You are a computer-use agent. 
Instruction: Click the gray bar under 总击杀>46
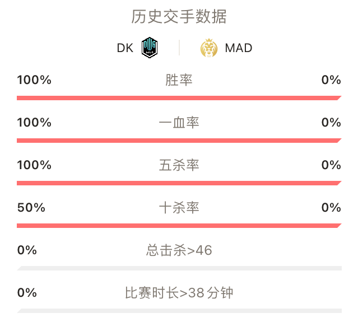pos(179,268)
